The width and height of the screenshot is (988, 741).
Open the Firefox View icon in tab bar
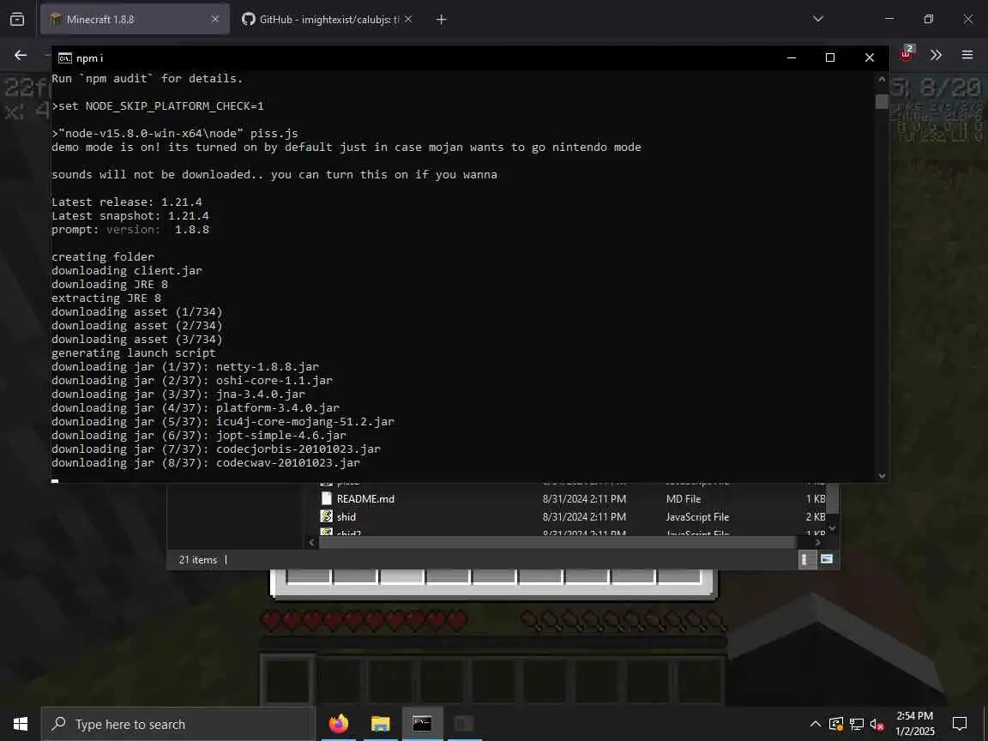(x=17, y=20)
